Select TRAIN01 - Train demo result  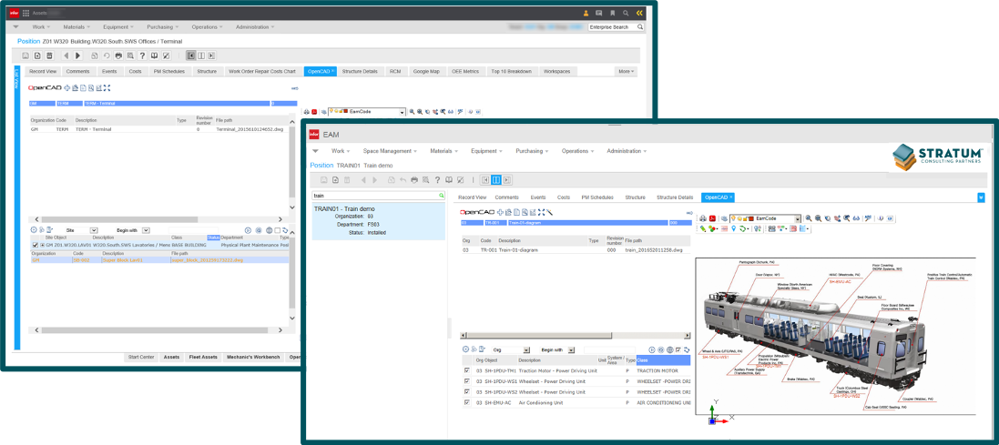pyautogui.click(x=379, y=221)
